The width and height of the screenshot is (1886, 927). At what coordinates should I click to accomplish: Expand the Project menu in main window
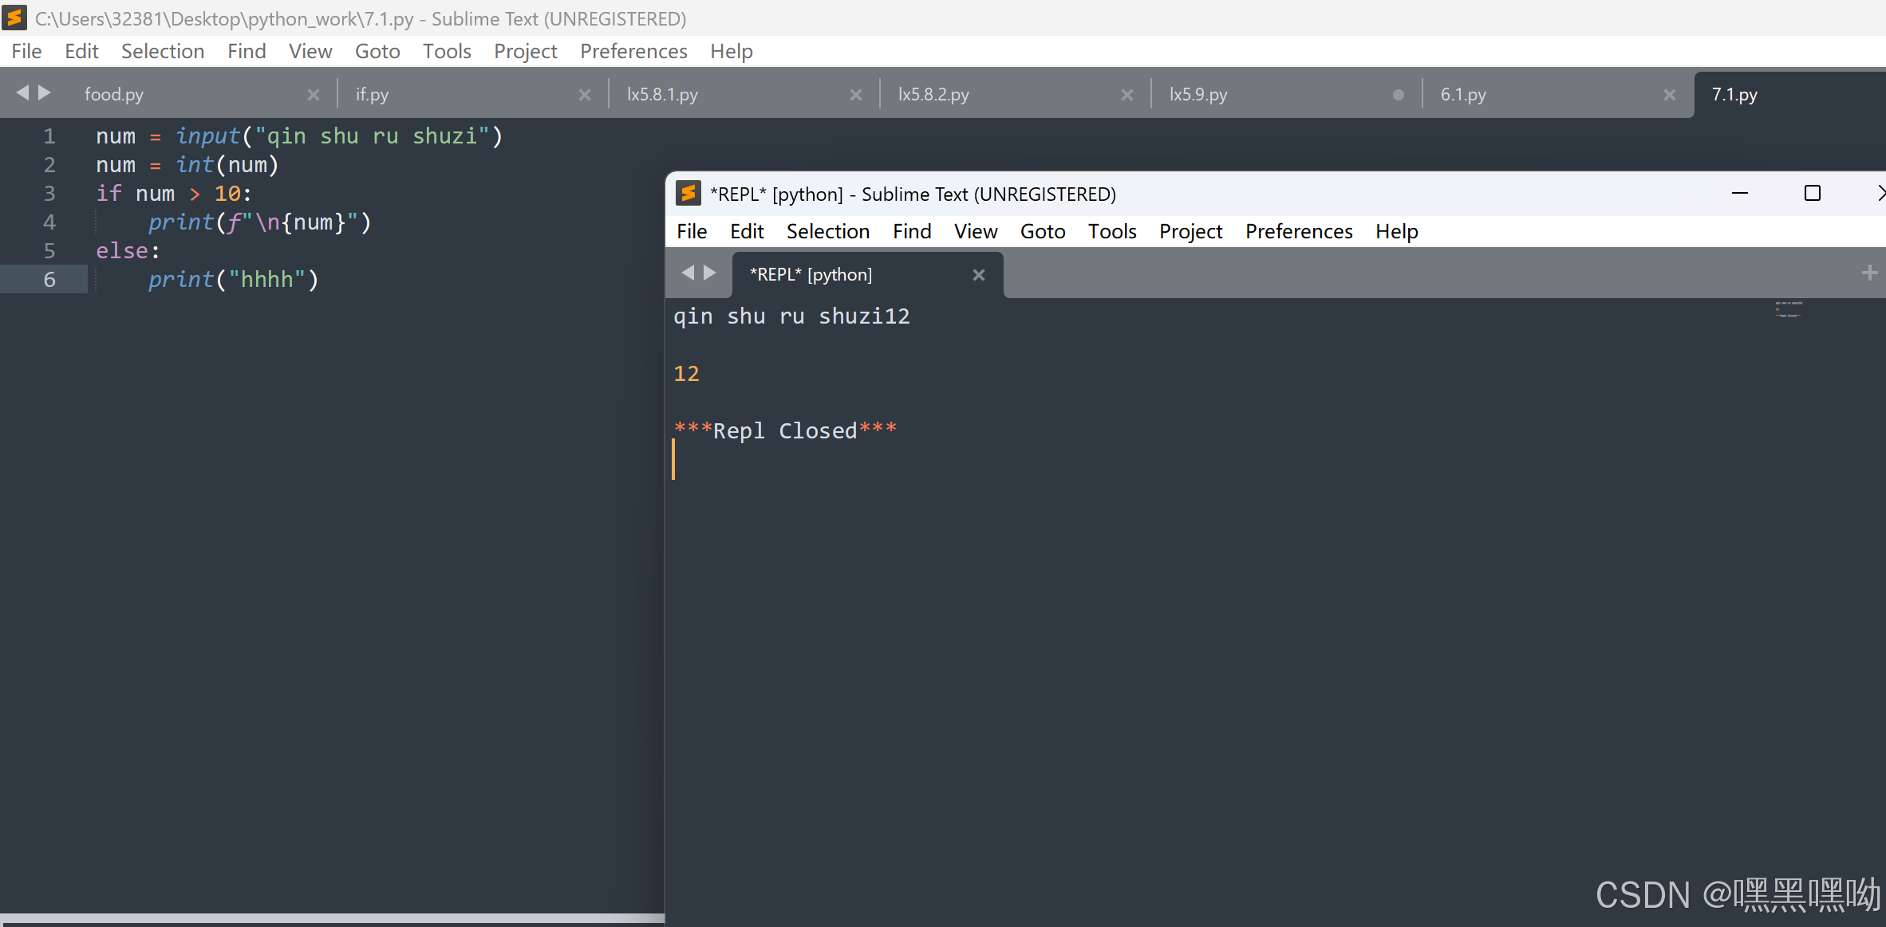525,51
